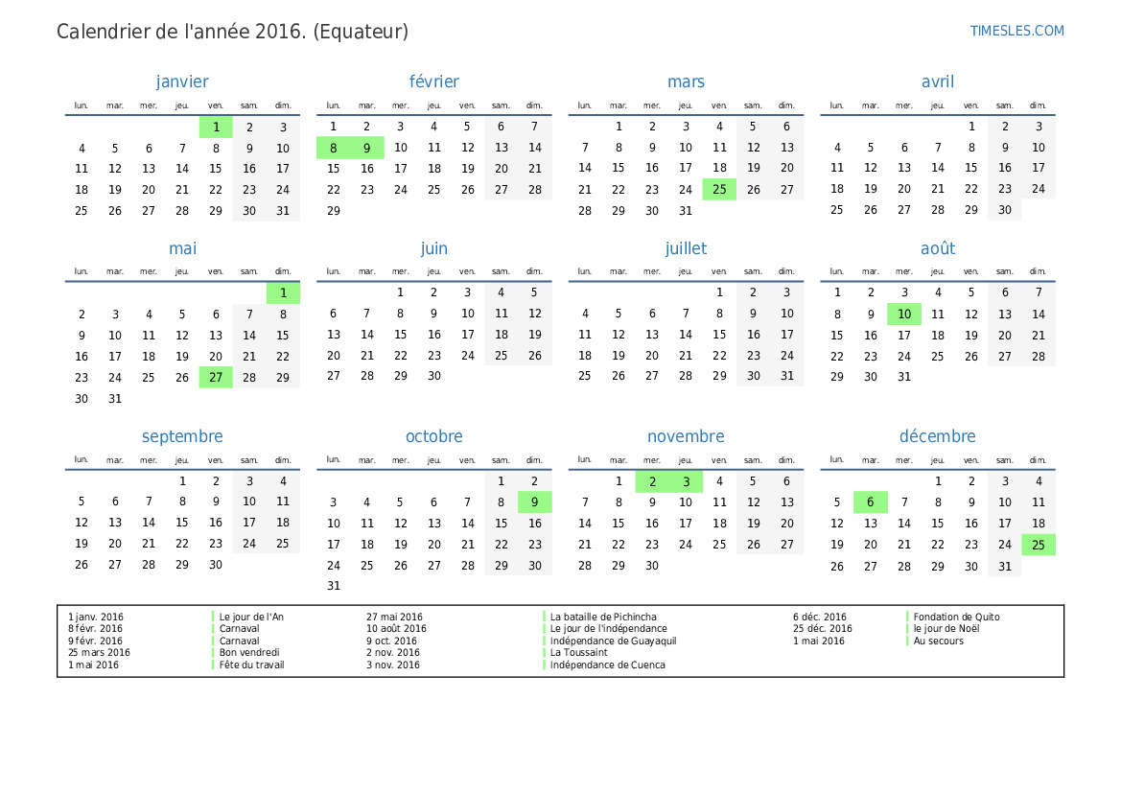This screenshot has width=1121, height=793.
Task: Select highlighted February 9 Carnaval date
Action: (366, 148)
